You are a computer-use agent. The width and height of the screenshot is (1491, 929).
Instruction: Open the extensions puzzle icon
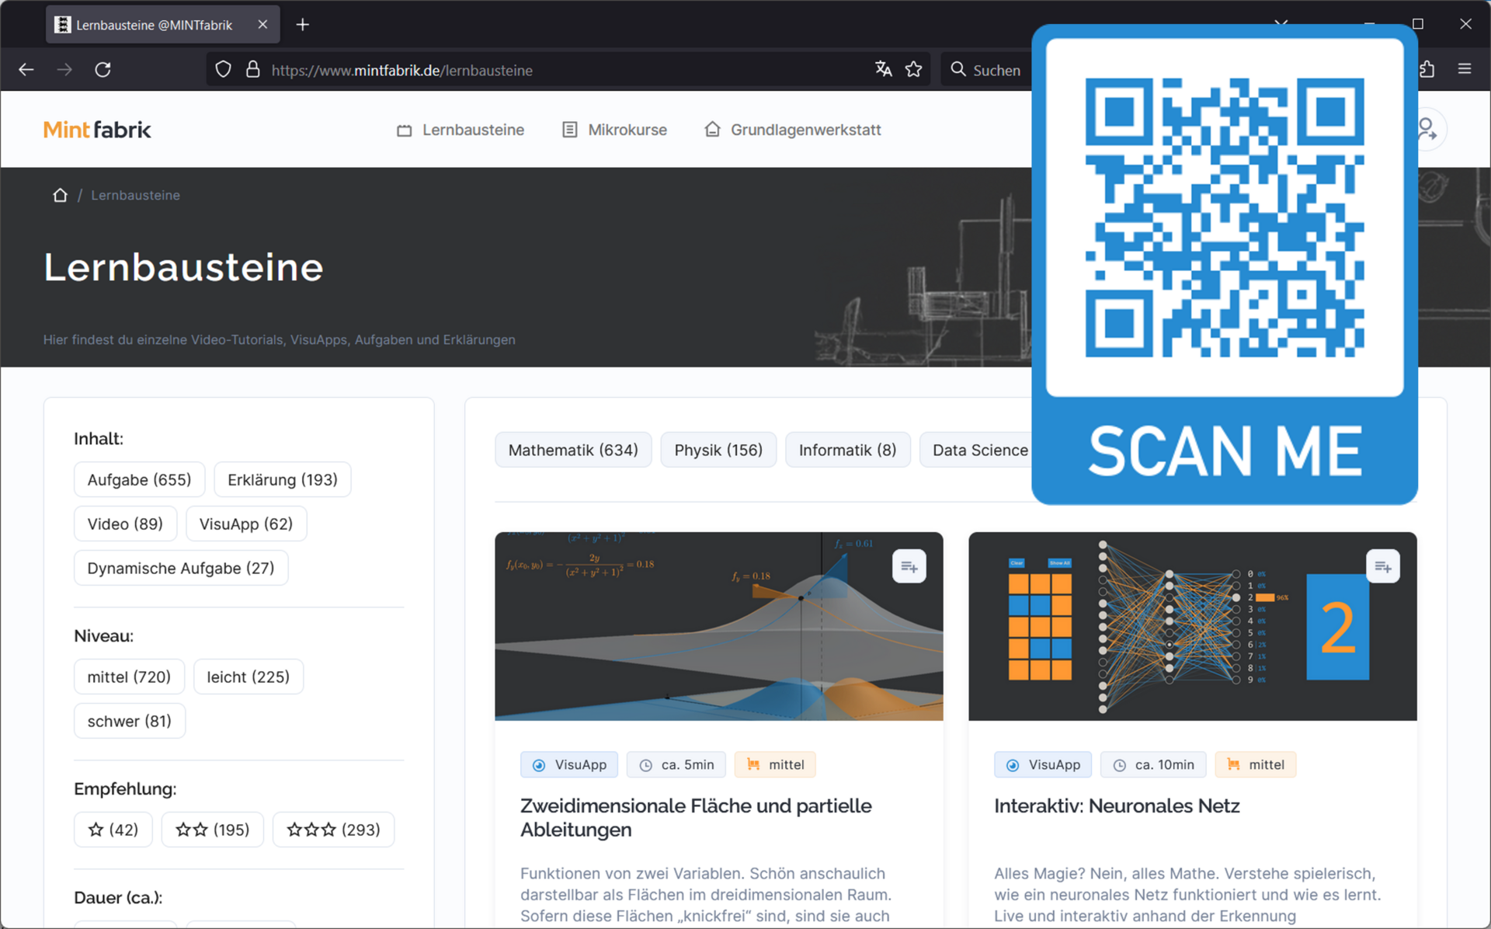tap(1427, 69)
